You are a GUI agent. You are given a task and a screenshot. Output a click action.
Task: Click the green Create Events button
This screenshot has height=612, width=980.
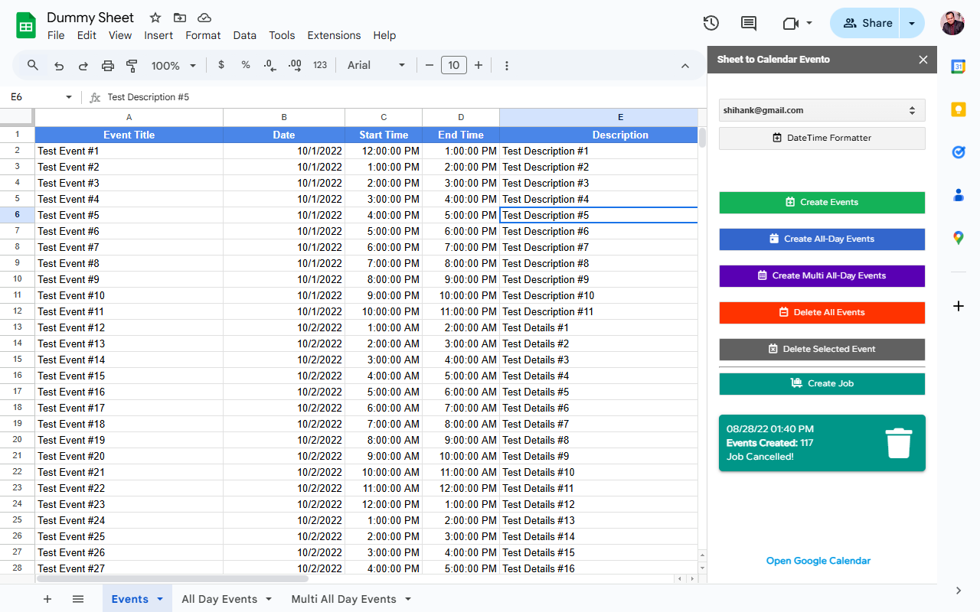click(822, 202)
